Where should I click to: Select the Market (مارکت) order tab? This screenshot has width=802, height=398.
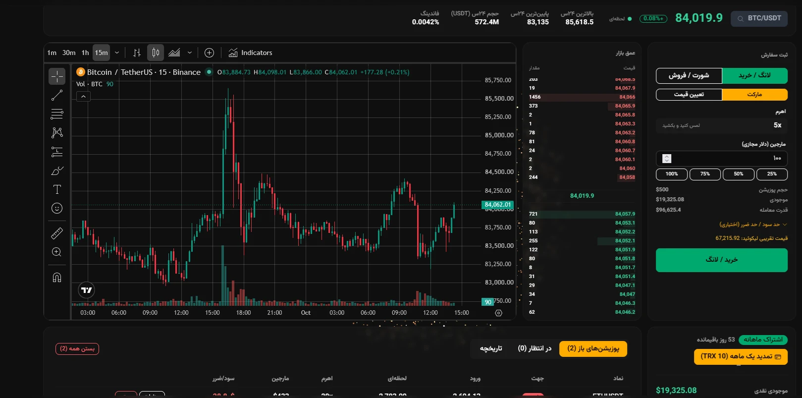(x=754, y=95)
